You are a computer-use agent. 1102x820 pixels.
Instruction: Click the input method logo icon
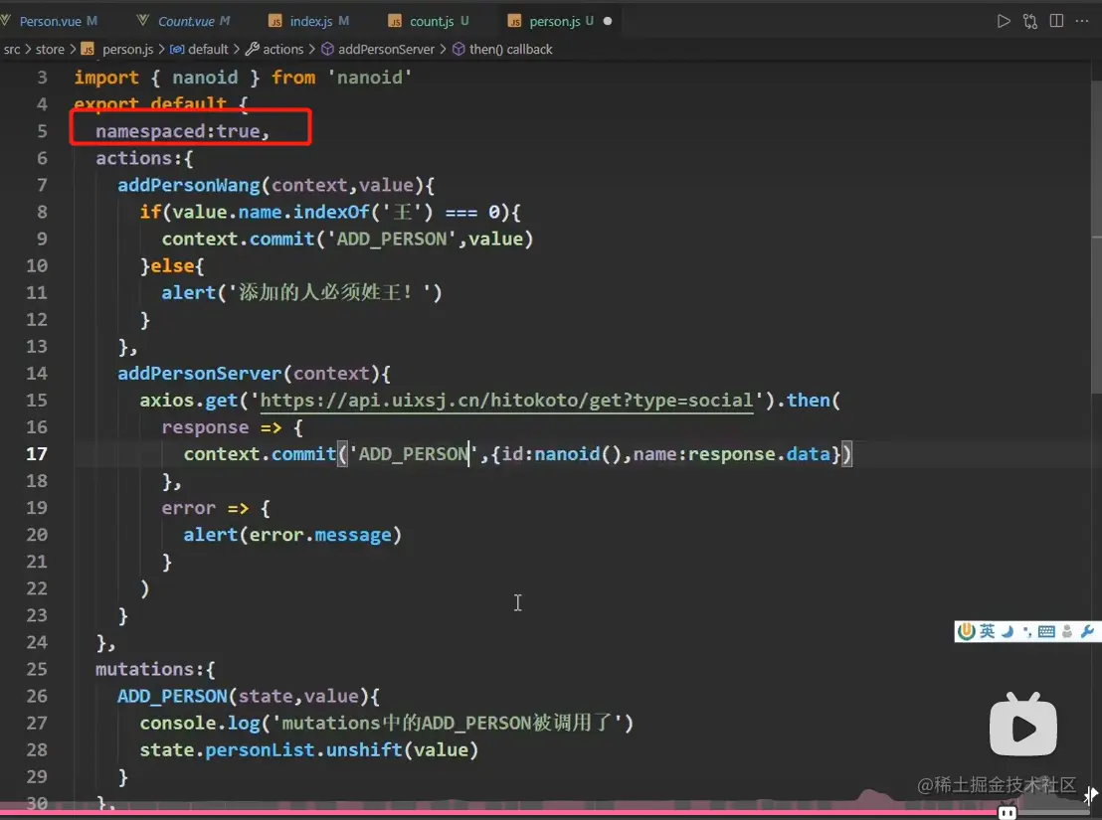click(x=967, y=631)
